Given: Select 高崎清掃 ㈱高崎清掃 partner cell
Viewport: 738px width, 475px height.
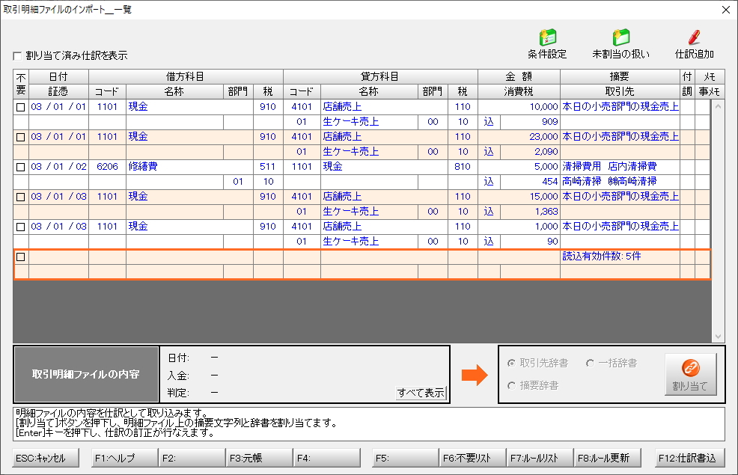Looking at the screenshot, I should click(620, 182).
